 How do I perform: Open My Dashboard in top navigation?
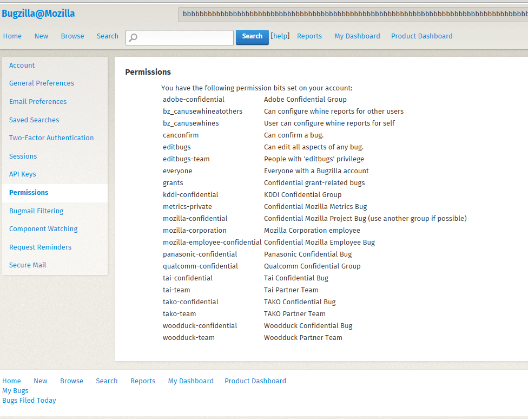click(x=357, y=36)
